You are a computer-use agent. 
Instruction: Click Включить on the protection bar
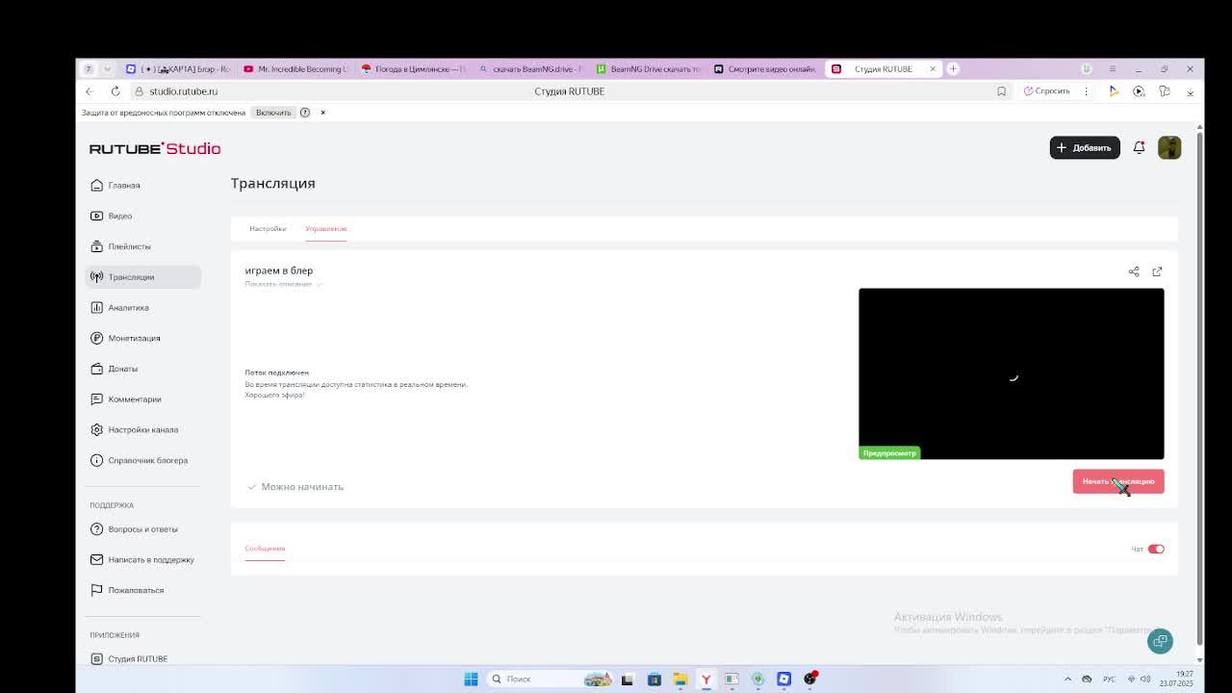(273, 113)
